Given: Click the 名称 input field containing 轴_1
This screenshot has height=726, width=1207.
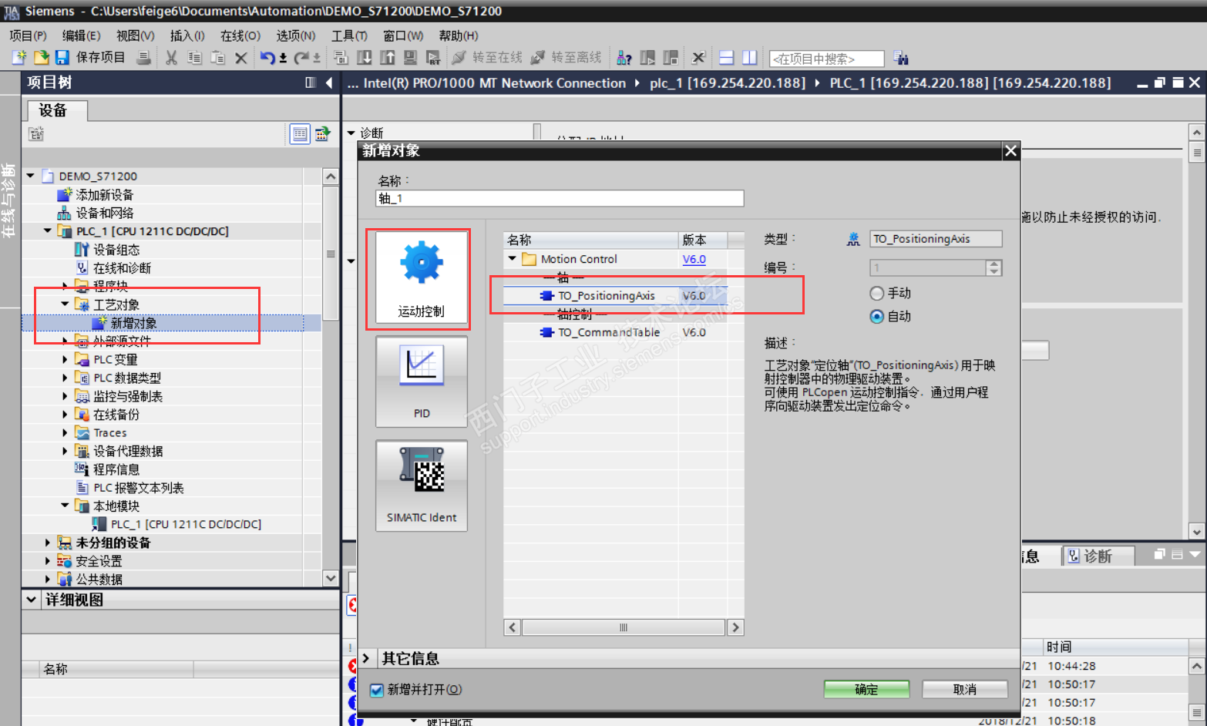Looking at the screenshot, I should [560, 198].
